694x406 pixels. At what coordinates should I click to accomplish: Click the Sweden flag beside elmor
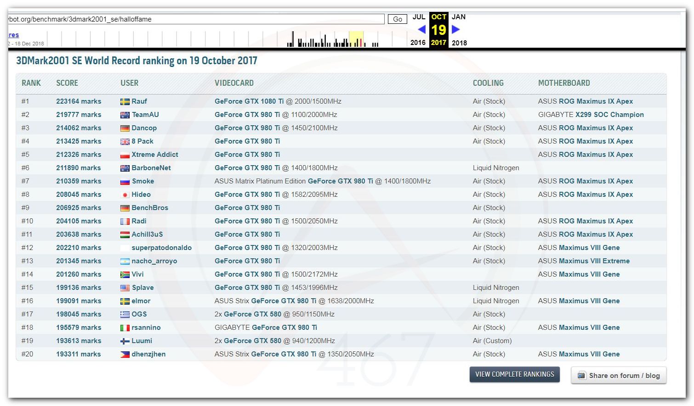click(x=125, y=301)
